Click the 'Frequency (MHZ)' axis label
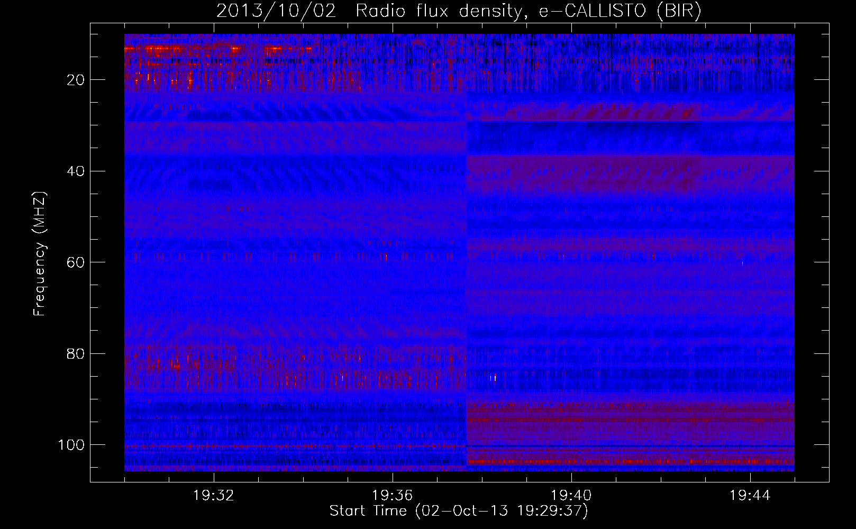 pyautogui.click(x=40, y=253)
